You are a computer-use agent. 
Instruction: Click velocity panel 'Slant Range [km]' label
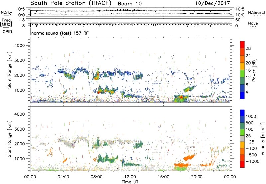[x=9, y=138]
